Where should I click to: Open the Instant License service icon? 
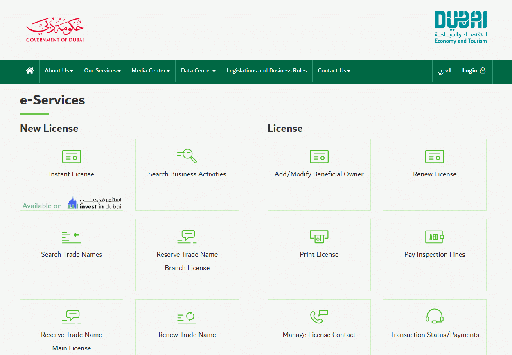tap(71, 156)
